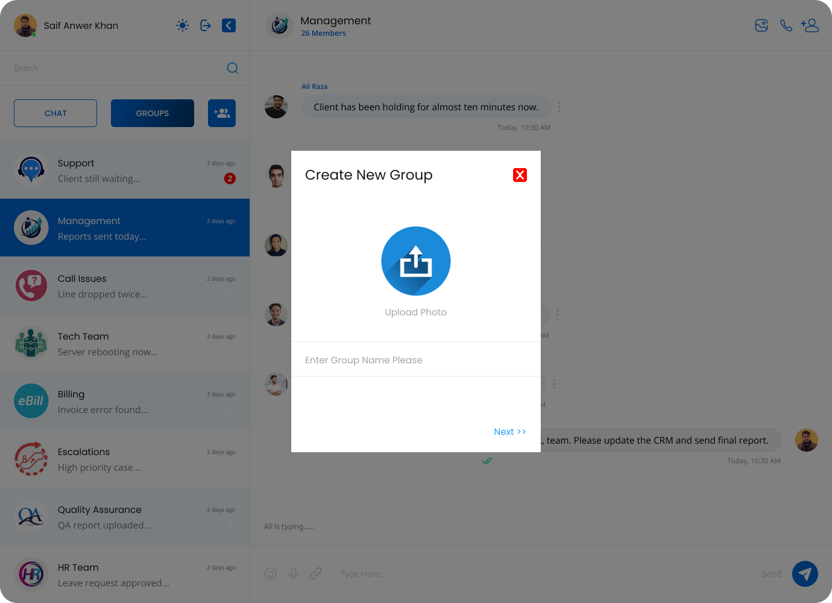The image size is (832, 603).
Task: Click the double check read receipt icon
Action: coord(487,461)
